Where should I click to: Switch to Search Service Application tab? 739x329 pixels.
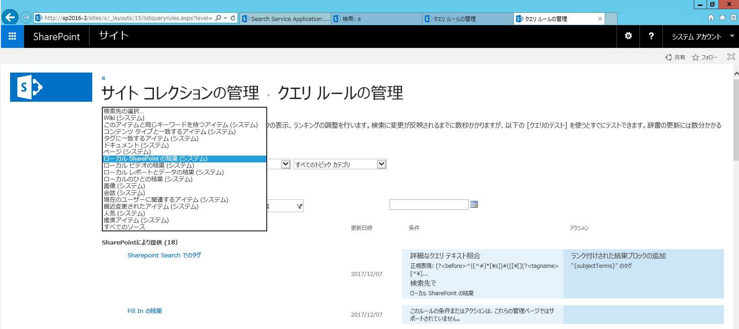tap(285, 19)
